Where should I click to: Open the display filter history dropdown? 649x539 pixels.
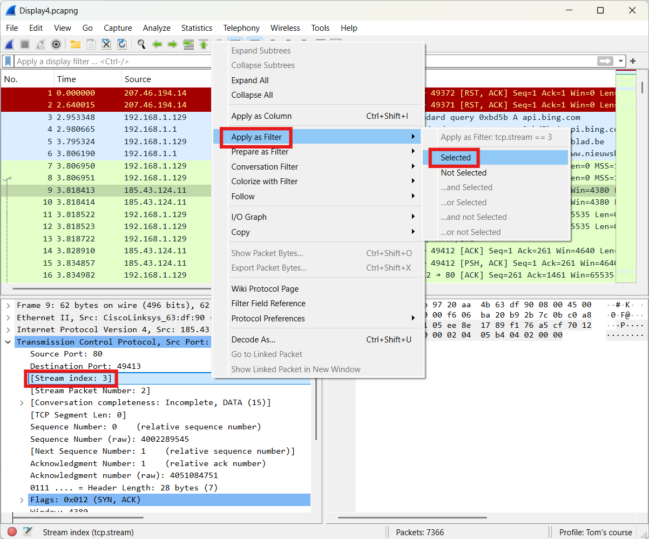click(x=621, y=61)
